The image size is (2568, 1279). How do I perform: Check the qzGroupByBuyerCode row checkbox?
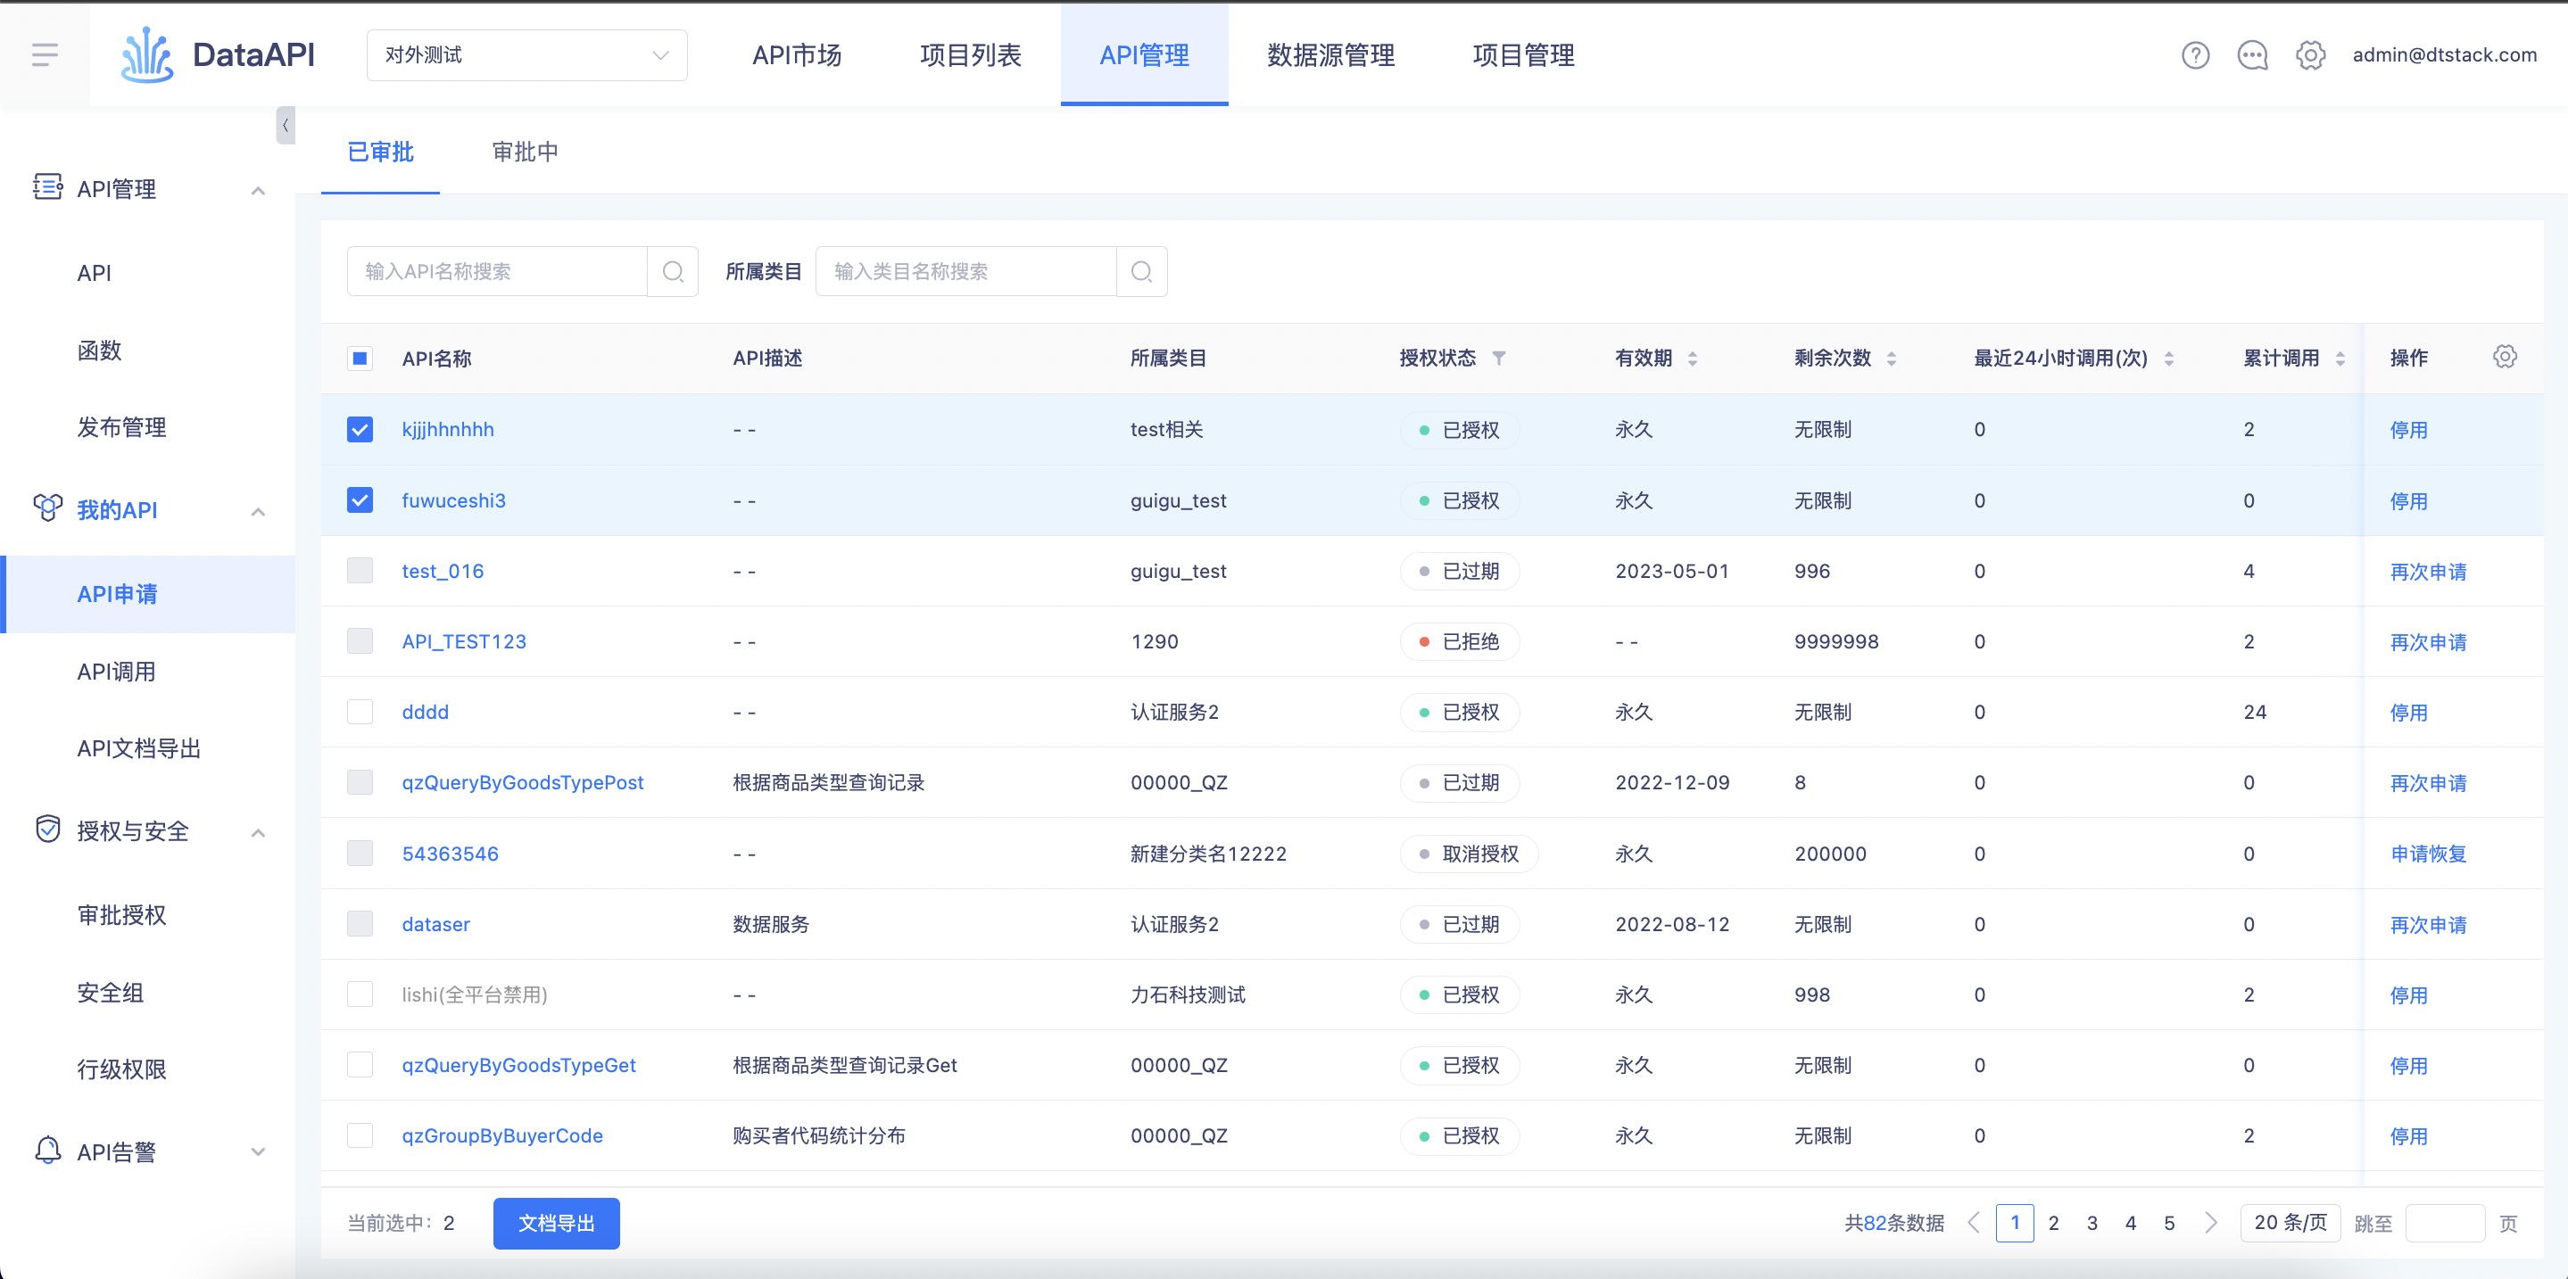[x=360, y=1135]
